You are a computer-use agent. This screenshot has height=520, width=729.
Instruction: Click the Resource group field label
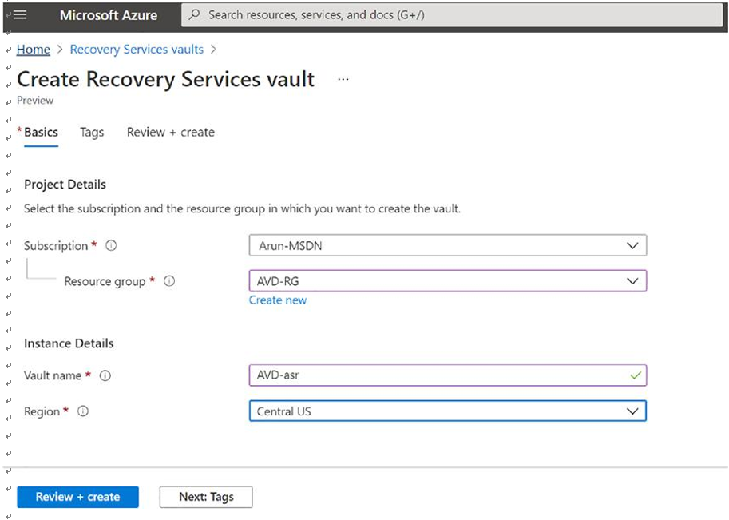click(x=105, y=281)
